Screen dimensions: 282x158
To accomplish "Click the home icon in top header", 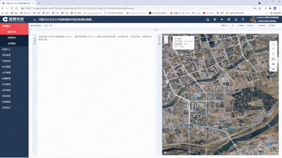I will tap(208, 20).
